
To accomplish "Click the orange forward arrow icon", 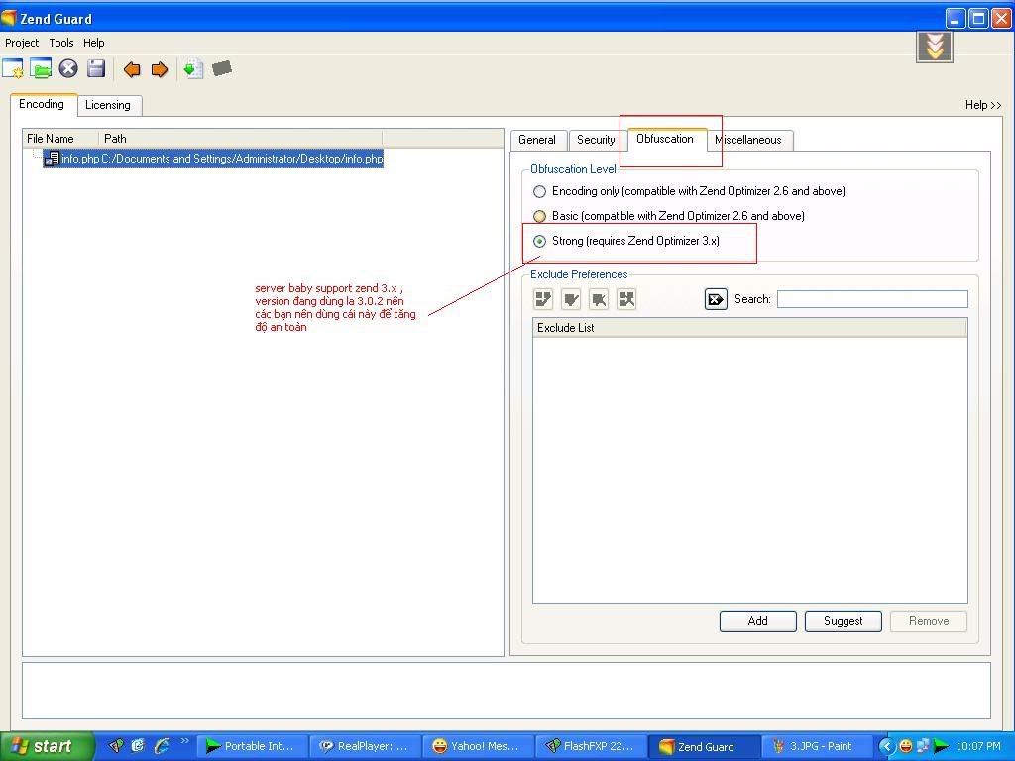I will pyautogui.click(x=160, y=69).
